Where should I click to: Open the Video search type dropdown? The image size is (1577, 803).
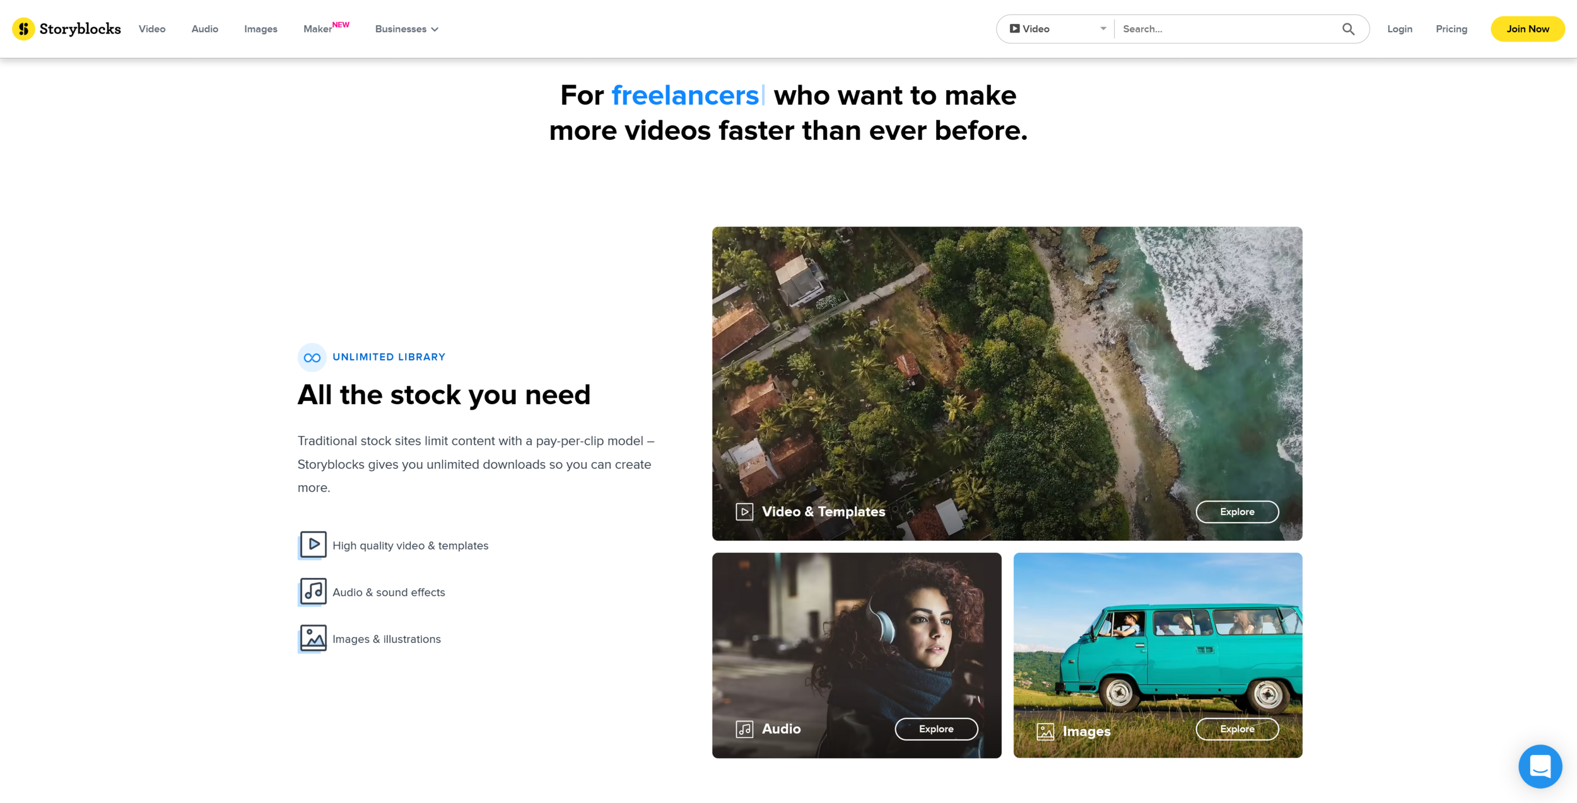click(x=1058, y=29)
